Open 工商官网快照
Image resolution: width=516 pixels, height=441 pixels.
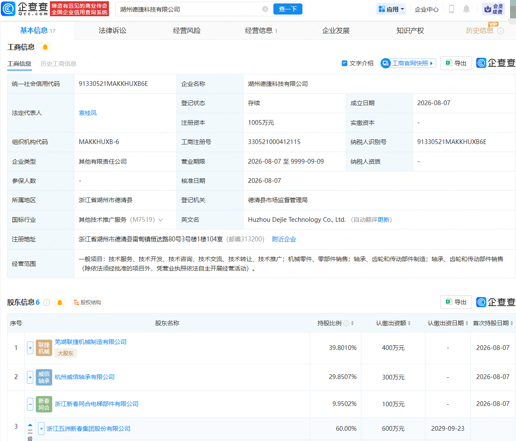pyautogui.click(x=408, y=63)
